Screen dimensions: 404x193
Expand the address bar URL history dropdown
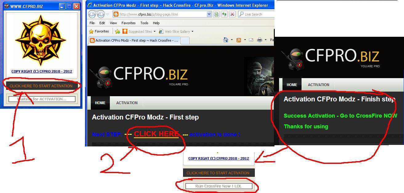[x=209, y=14]
